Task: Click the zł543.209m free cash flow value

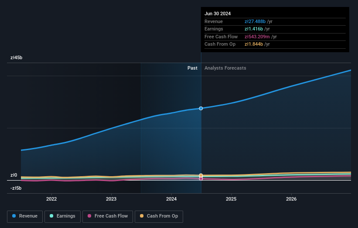Action: [x=257, y=37]
